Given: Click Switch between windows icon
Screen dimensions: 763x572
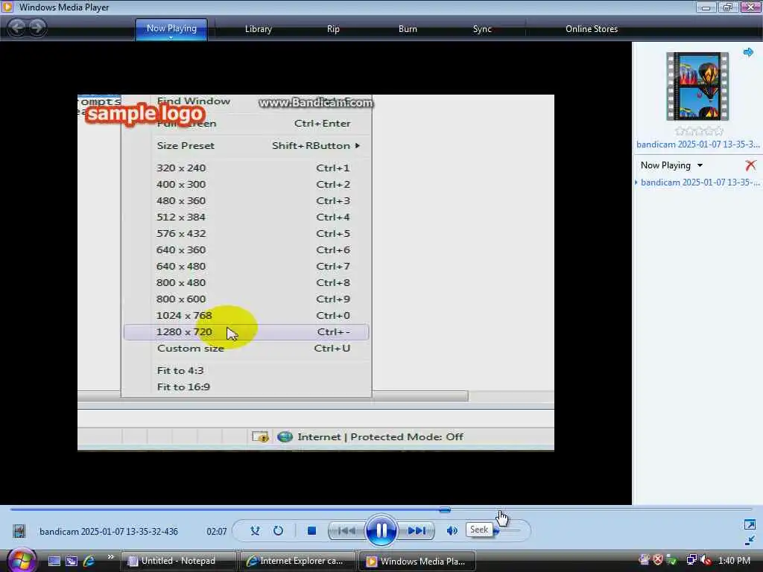Looking at the screenshot, I should tap(72, 561).
